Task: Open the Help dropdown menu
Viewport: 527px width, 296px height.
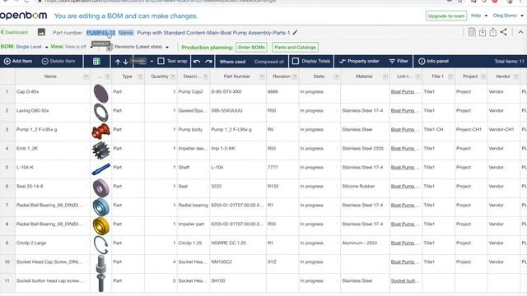Action: coord(479,16)
